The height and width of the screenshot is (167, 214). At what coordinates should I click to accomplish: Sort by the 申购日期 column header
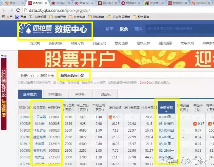167,108
